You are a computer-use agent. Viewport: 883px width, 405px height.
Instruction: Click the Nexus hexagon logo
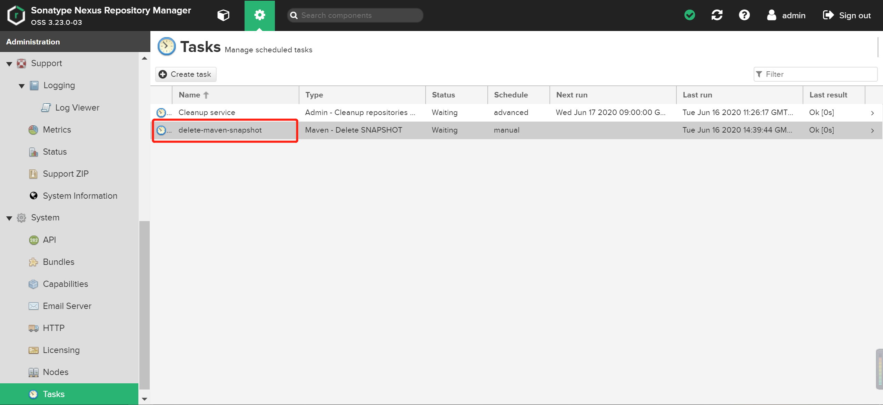click(x=16, y=15)
